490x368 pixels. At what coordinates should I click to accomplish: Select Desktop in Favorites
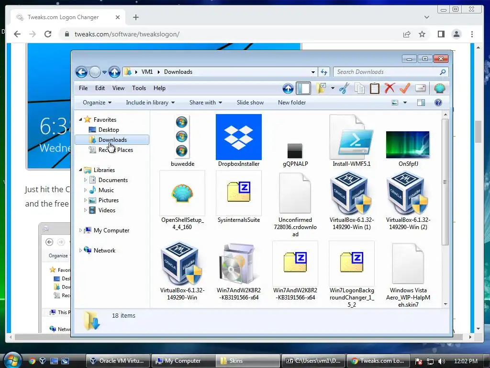pos(109,130)
